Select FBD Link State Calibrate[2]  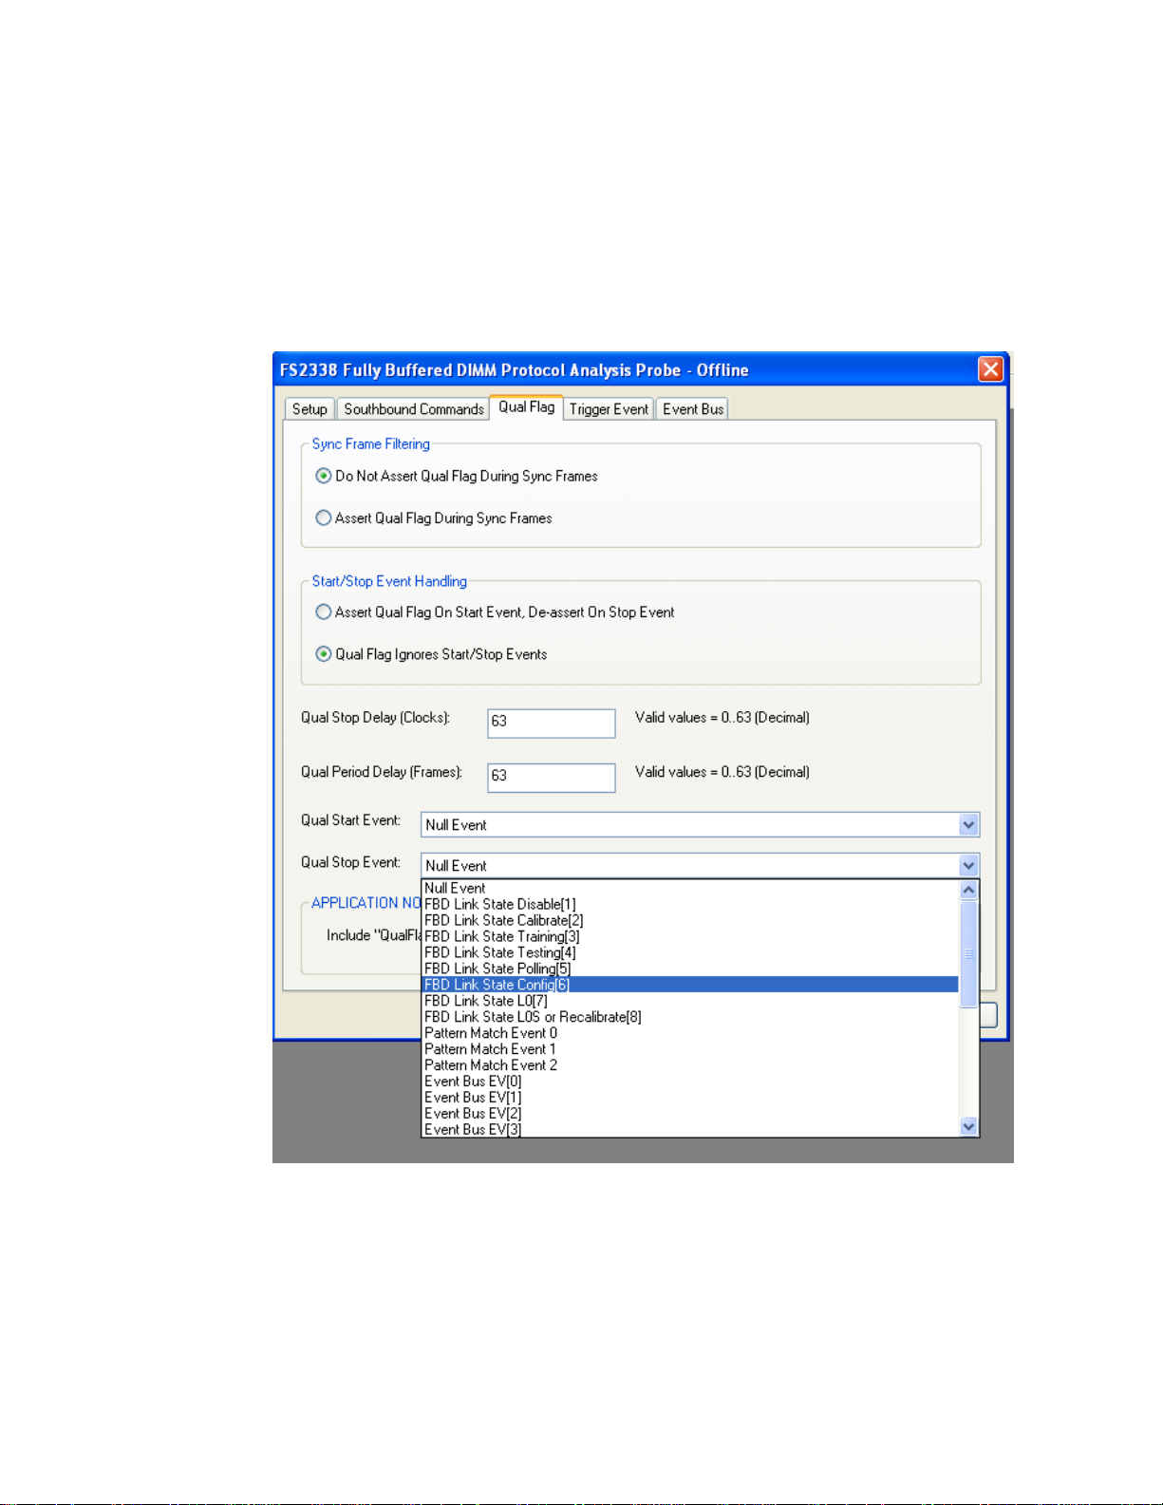click(690, 920)
